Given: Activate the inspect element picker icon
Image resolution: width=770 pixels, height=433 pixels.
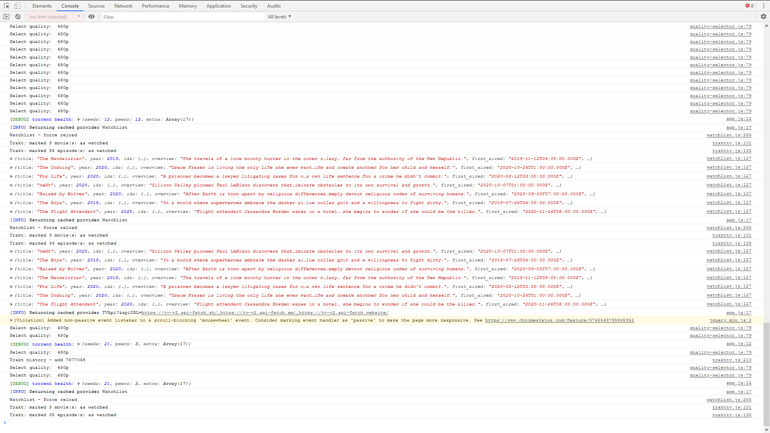Looking at the screenshot, I should click(x=6, y=6).
